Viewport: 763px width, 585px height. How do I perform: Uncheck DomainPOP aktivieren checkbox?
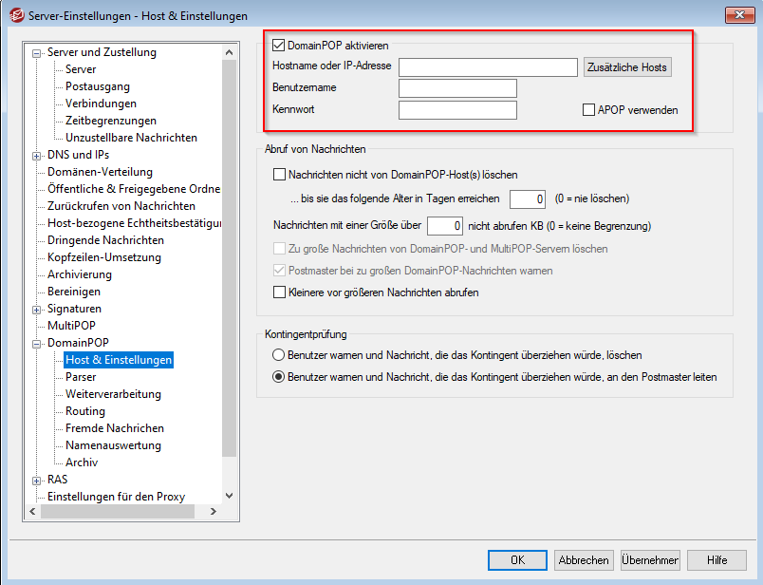coord(279,45)
